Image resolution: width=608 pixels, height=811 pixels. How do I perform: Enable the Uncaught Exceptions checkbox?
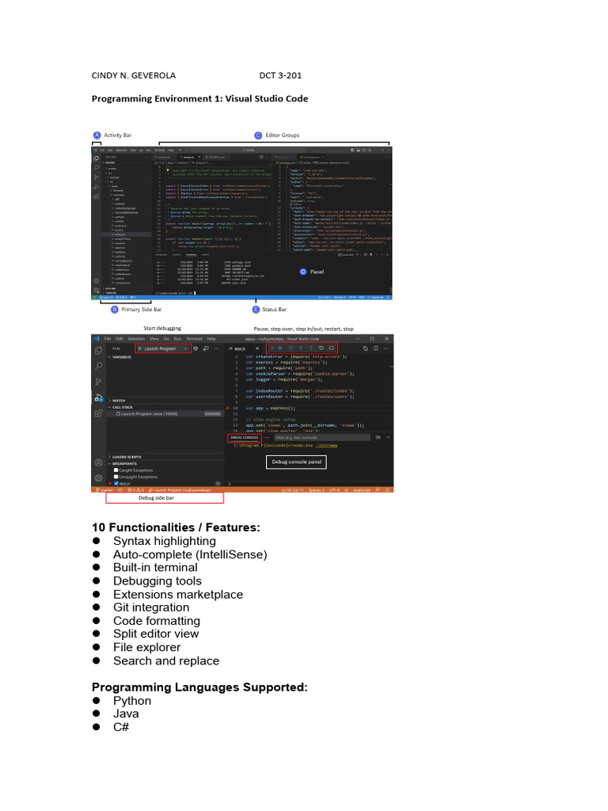[x=116, y=476]
